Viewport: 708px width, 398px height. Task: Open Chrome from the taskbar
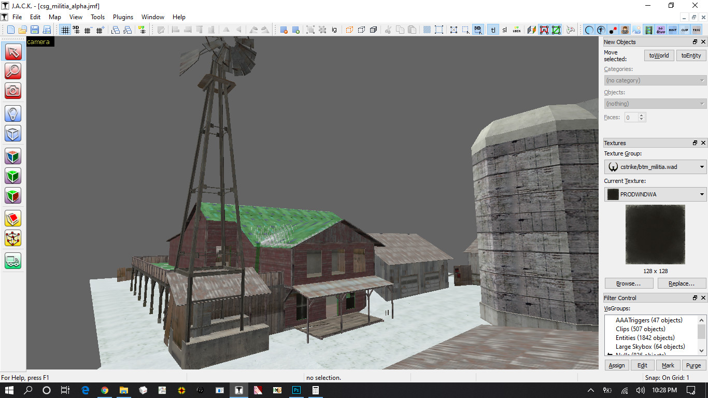tap(105, 390)
